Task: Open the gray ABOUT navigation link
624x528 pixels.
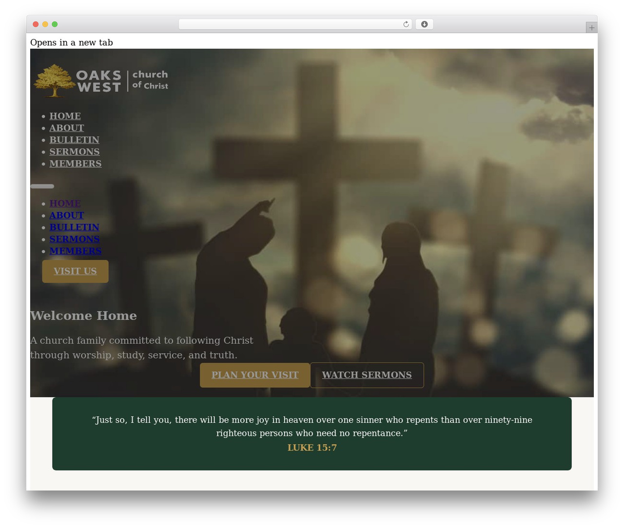Action: [x=67, y=128]
